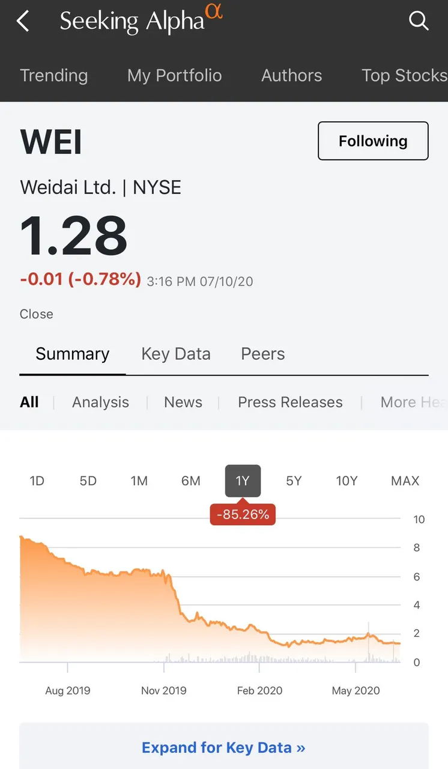Switch chart to 6M range

pyautogui.click(x=191, y=481)
